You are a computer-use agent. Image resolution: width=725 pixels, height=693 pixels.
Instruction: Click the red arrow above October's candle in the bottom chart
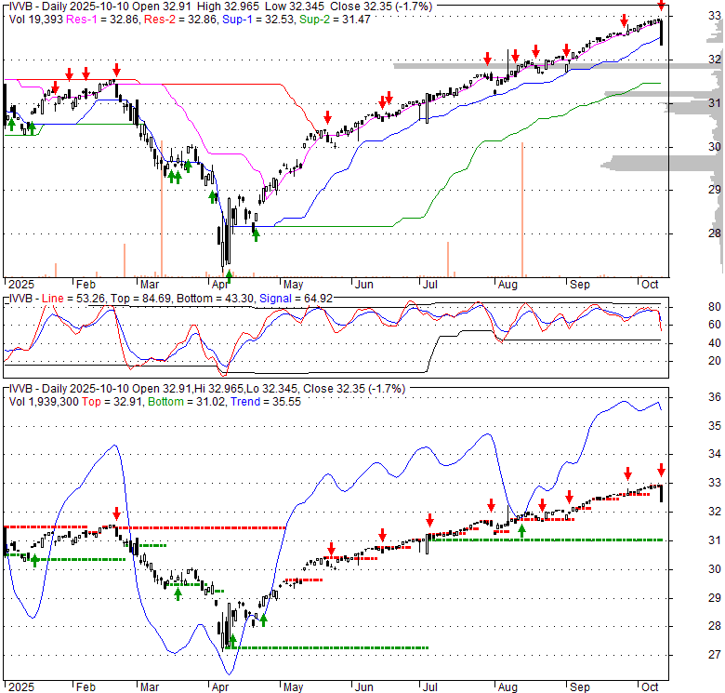(x=661, y=470)
